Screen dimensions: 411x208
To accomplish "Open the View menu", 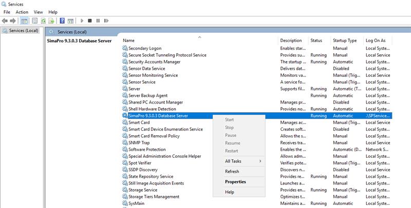I will click(x=38, y=12).
